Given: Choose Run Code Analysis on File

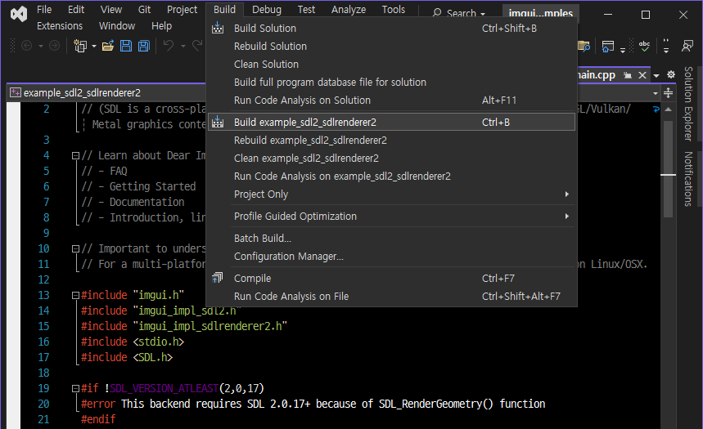Looking at the screenshot, I should [x=391, y=296].
